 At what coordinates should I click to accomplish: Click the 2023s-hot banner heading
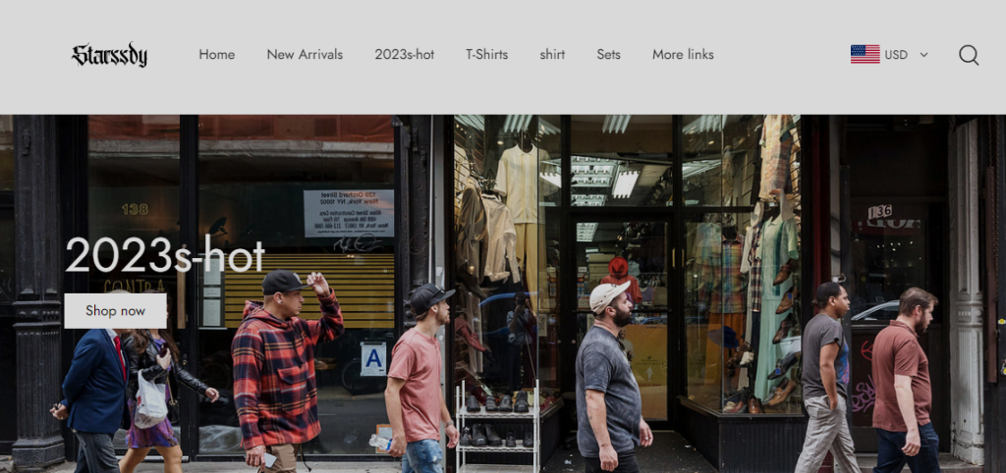[165, 256]
